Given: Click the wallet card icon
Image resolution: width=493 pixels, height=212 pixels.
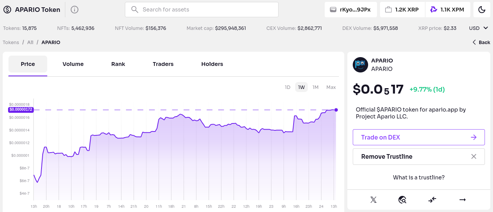Looking at the screenshot, I should point(333,10).
